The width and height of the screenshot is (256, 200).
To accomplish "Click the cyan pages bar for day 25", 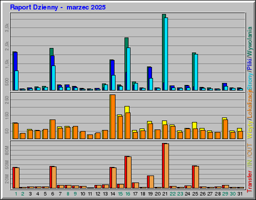I will click(196, 72).
